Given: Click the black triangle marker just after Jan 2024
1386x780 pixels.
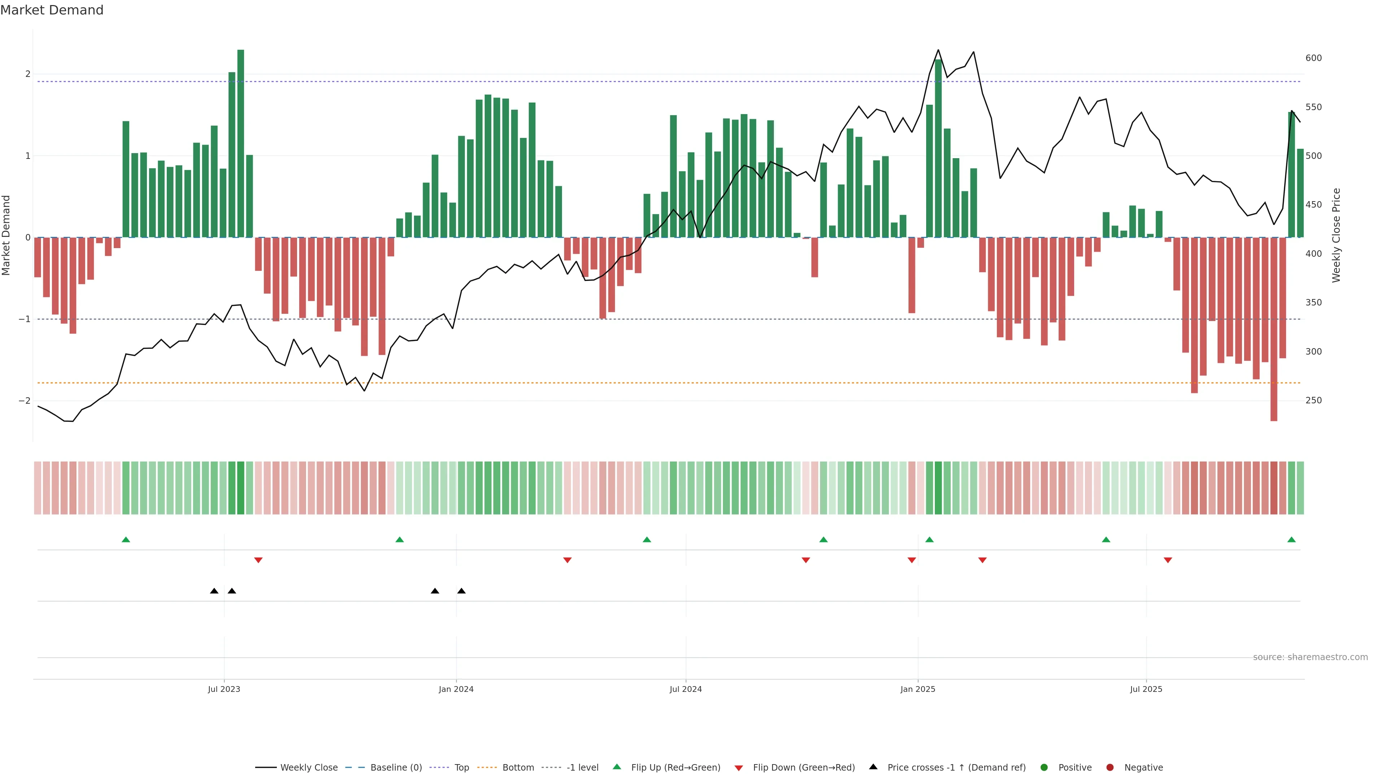Looking at the screenshot, I should point(461,591).
